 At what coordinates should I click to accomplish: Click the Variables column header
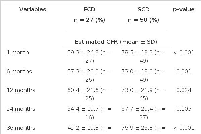pyautogui.click(x=33, y=9)
